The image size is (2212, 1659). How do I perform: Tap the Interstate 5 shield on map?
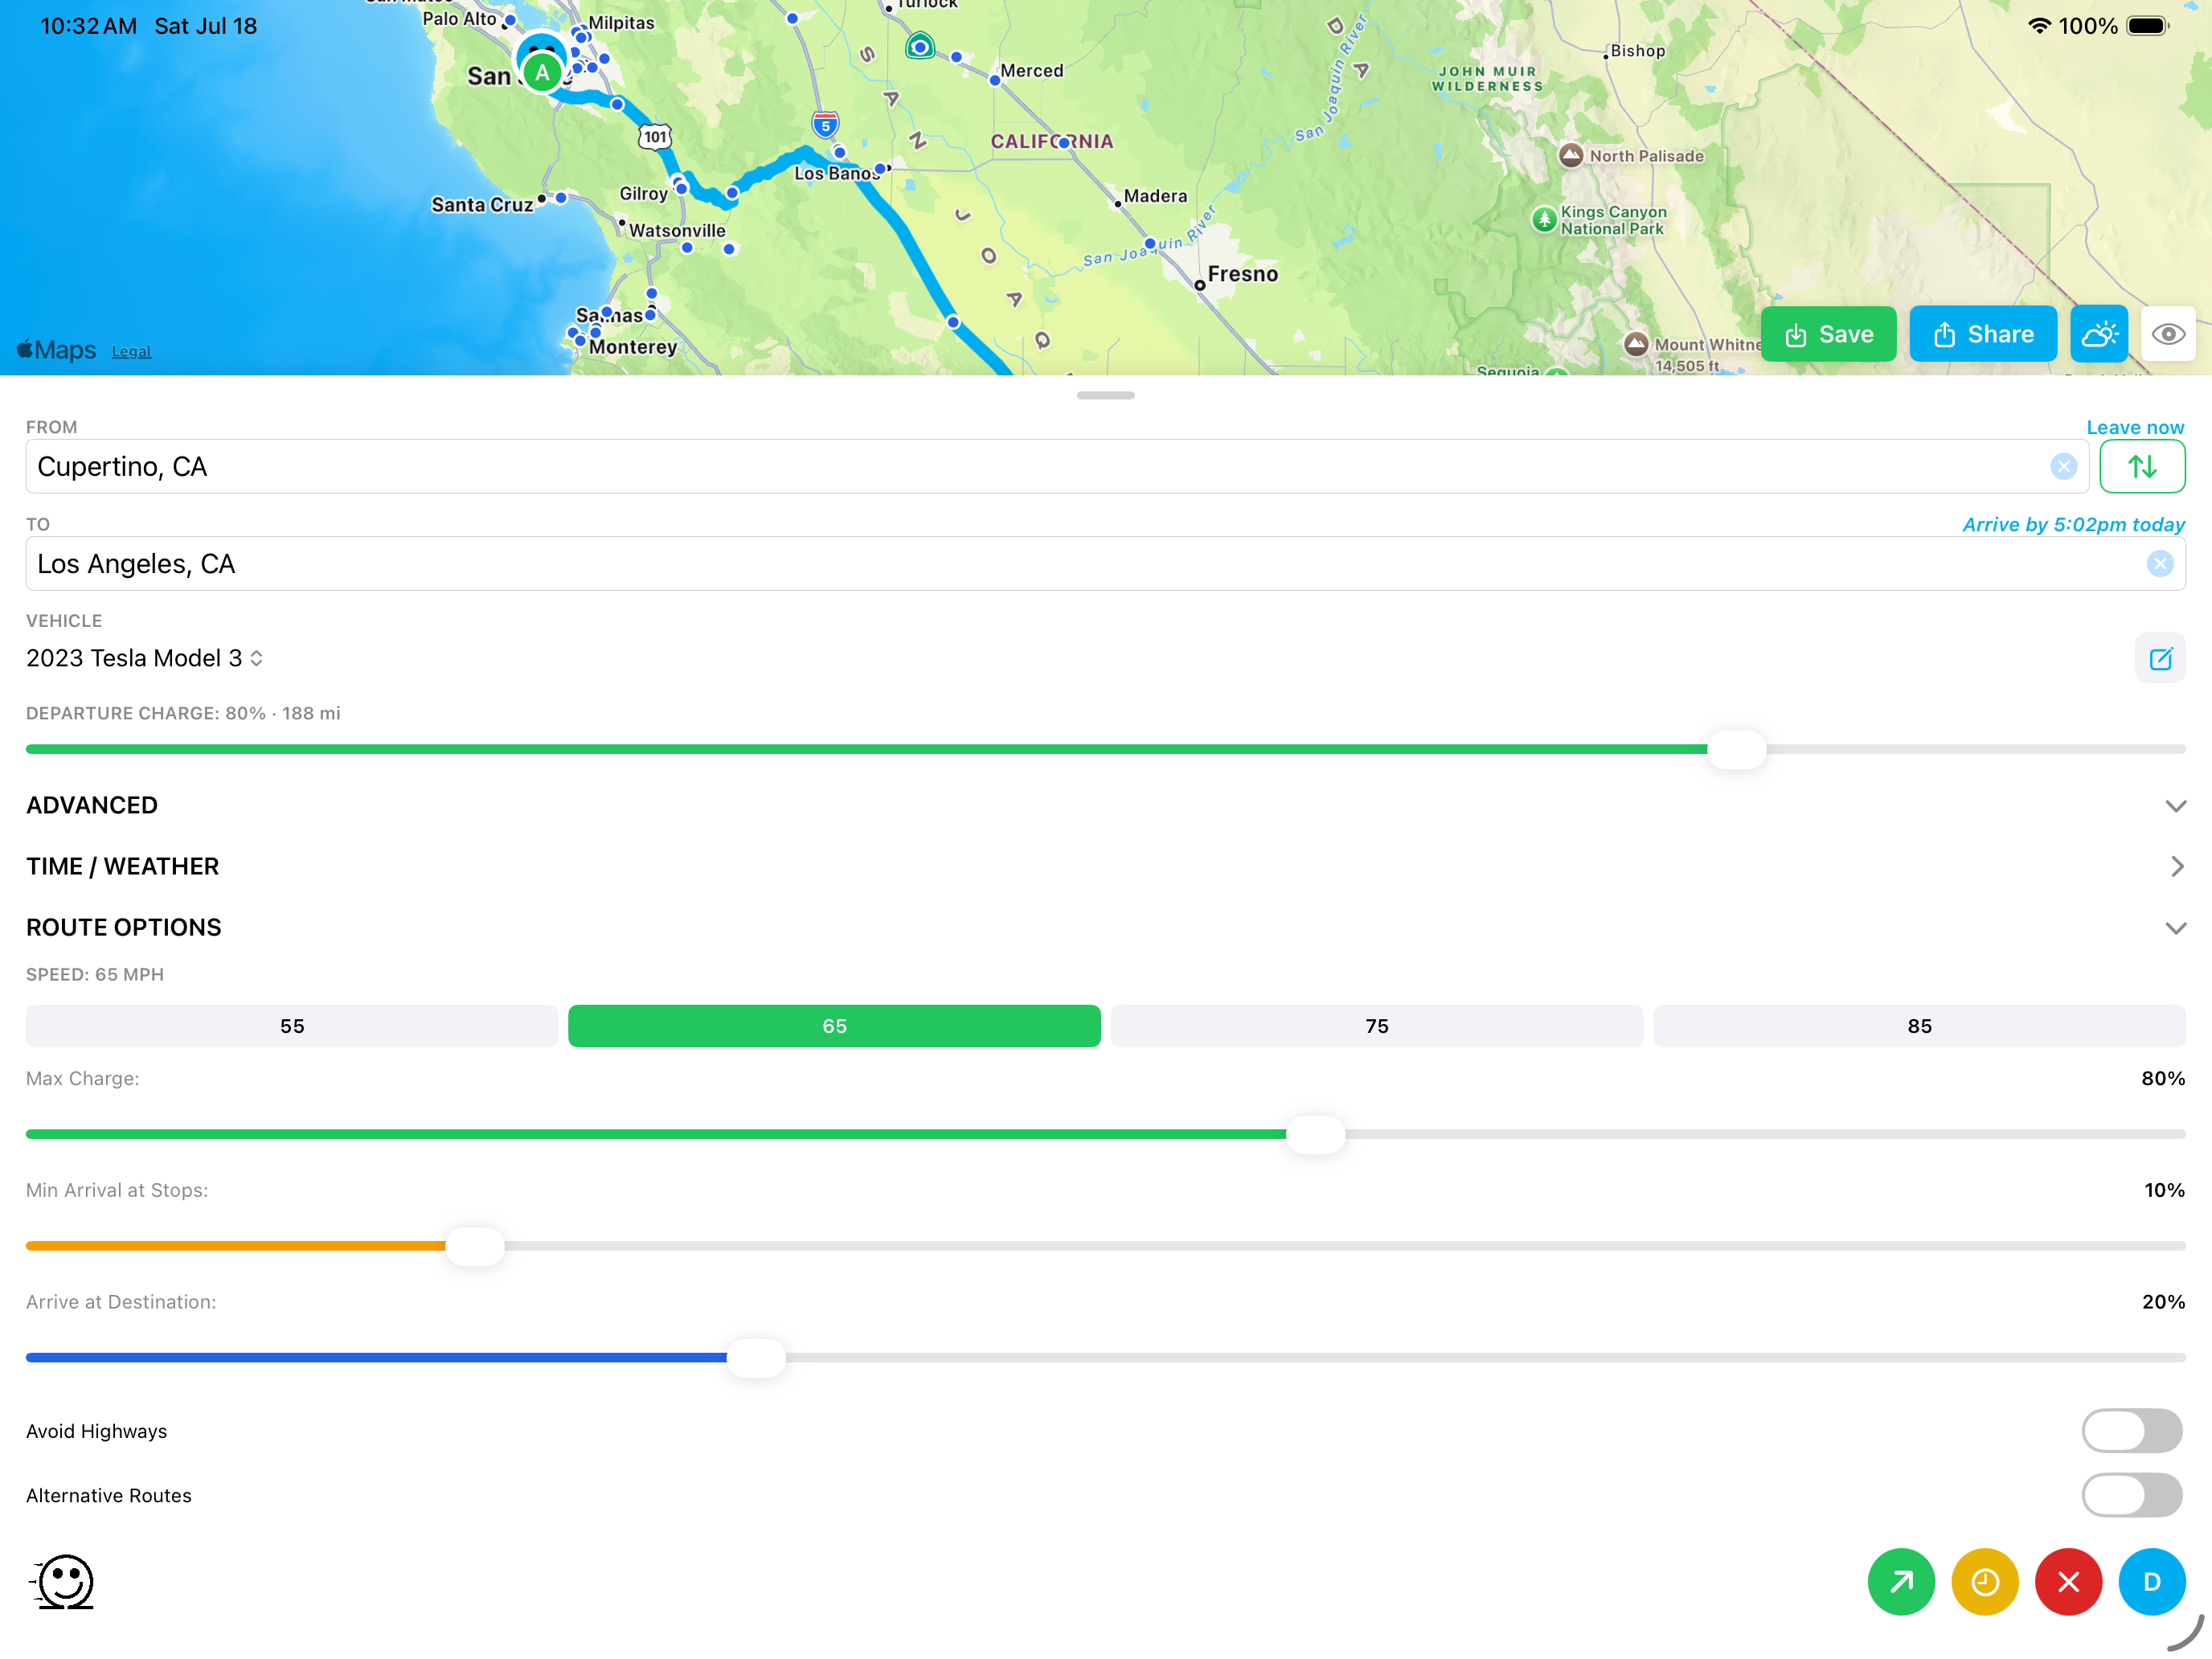click(825, 125)
